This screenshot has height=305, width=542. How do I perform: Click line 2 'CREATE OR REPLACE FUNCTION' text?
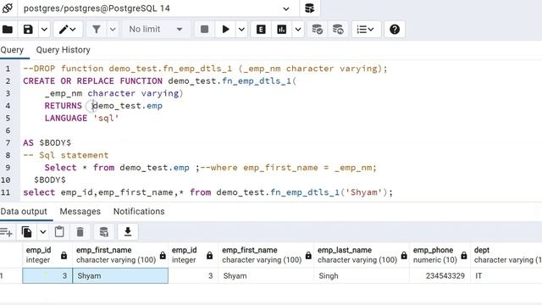[x=92, y=81]
